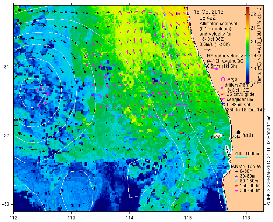The width and height of the screenshot is (273, 222).
Task: Click the Temp NOAA18_L3U colorbar title
Action: point(259,46)
